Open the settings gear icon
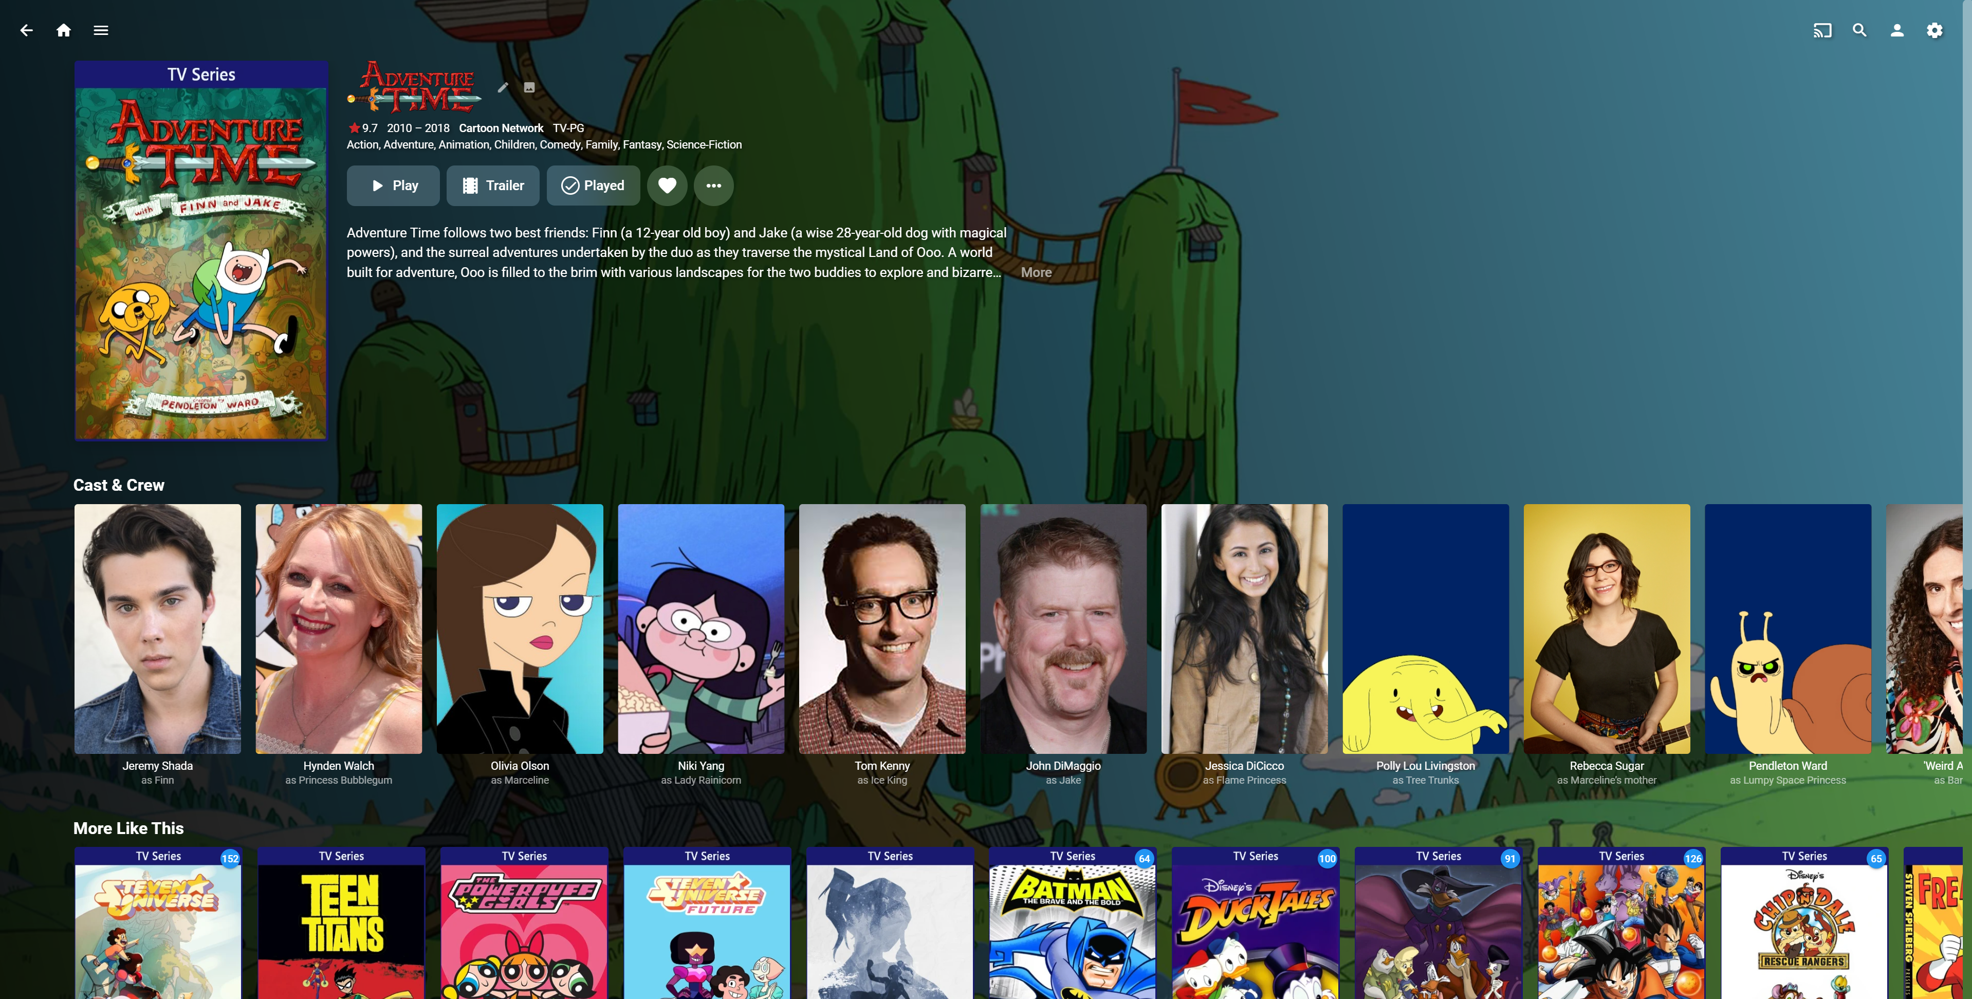The height and width of the screenshot is (999, 1972). point(1934,31)
